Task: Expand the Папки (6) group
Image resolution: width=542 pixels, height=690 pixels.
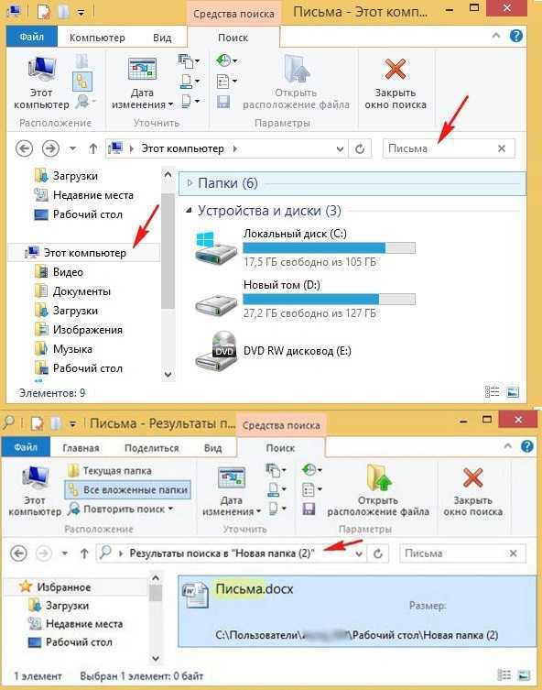Action: pyautogui.click(x=190, y=183)
